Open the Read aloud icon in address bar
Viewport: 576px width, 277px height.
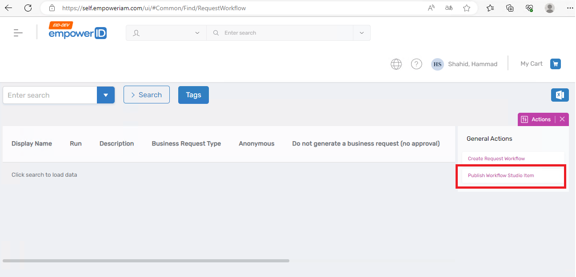coord(431,8)
